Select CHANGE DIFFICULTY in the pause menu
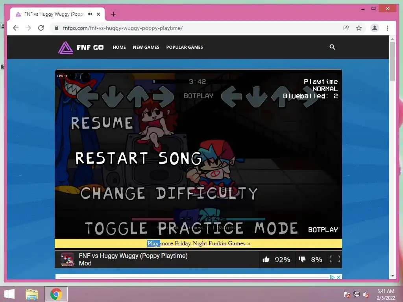The image size is (403, 302). (x=169, y=193)
